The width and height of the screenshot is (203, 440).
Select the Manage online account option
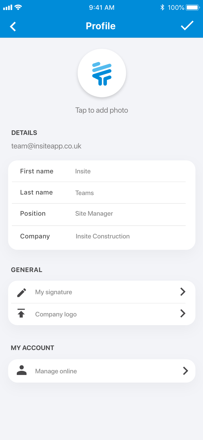(102, 371)
